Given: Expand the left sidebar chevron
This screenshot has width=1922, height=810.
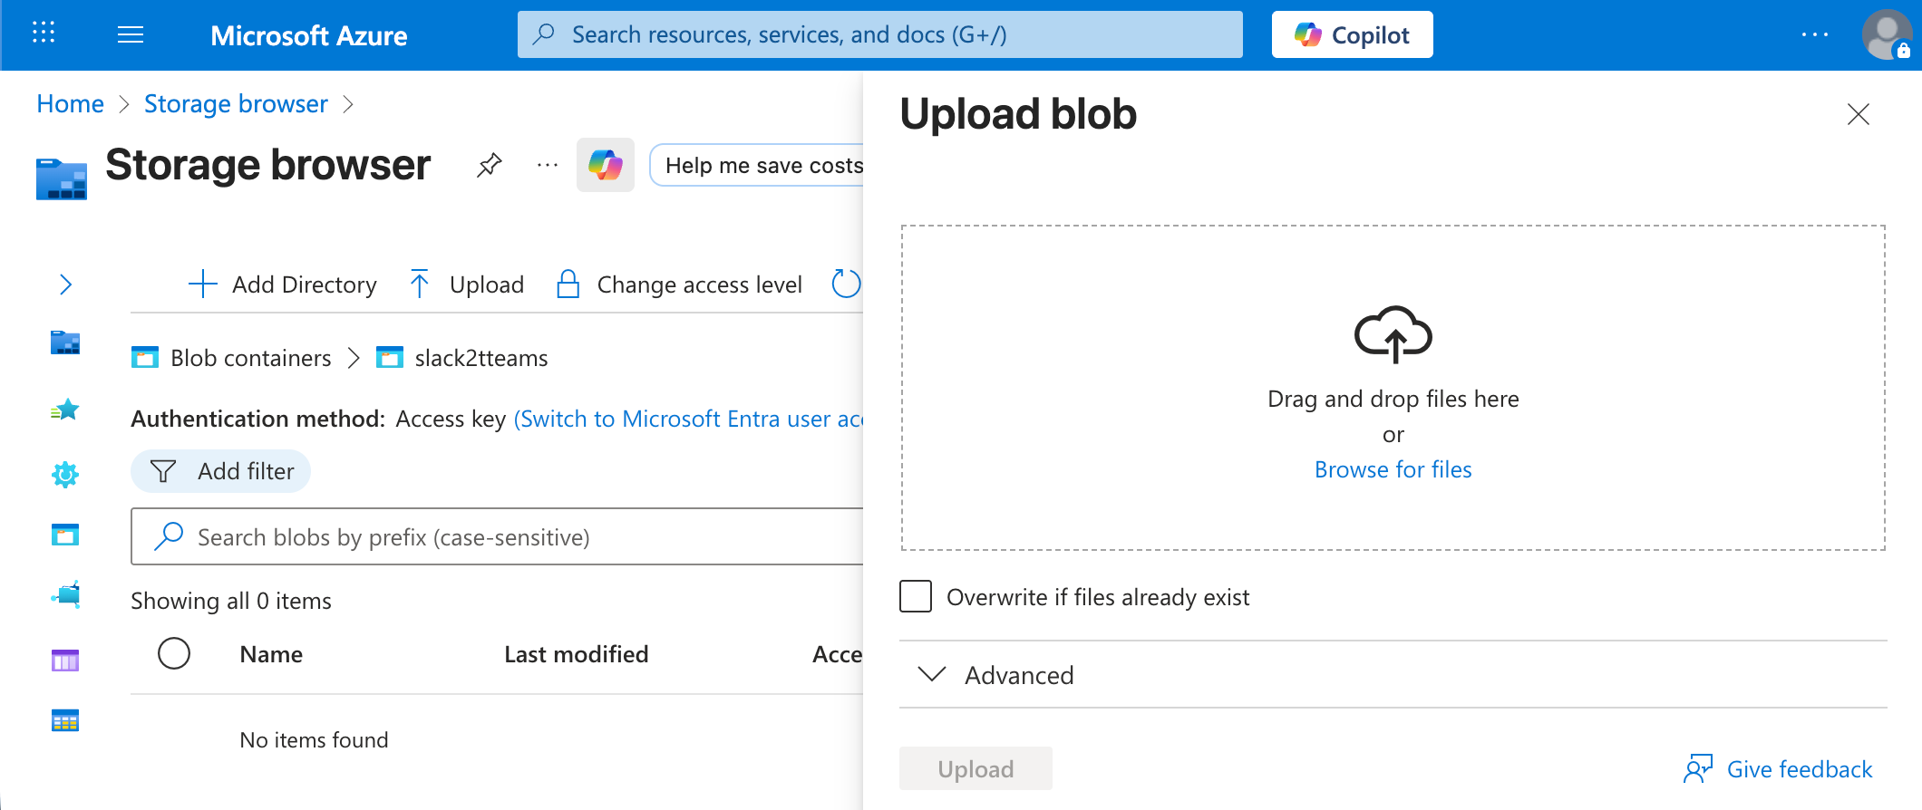Looking at the screenshot, I should click(x=65, y=284).
